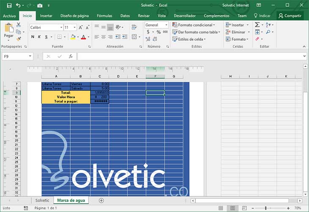Increase decimal places
The width and height of the screenshot is (309, 212).
tap(148, 39)
